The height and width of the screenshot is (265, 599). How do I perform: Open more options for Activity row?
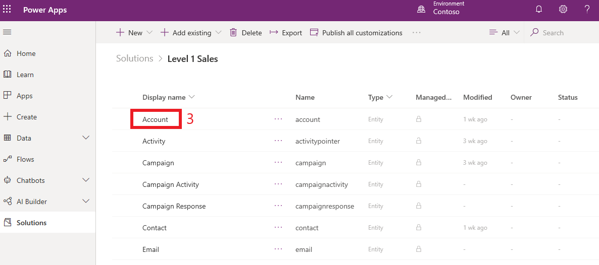[x=278, y=141]
